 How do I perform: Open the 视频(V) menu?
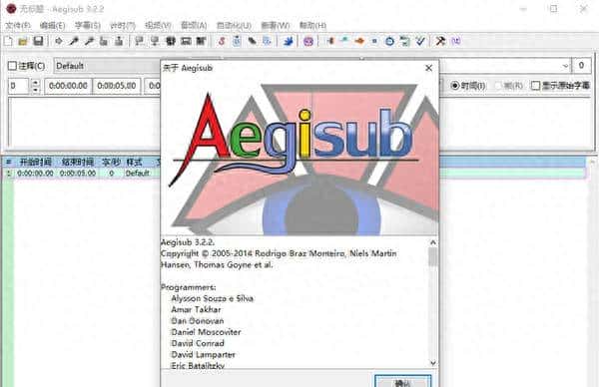click(158, 26)
